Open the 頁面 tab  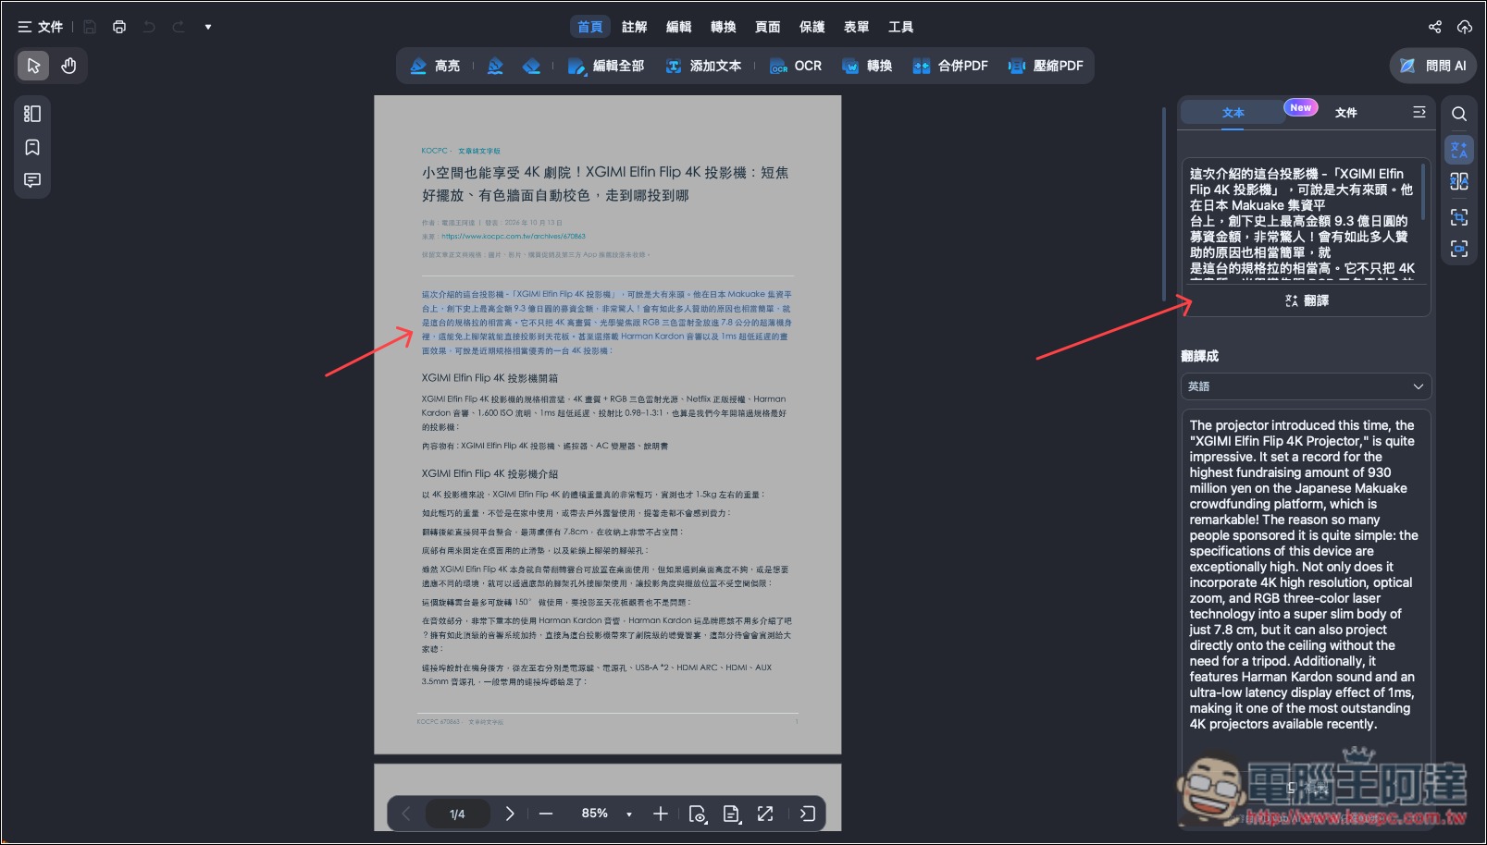point(768,27)
